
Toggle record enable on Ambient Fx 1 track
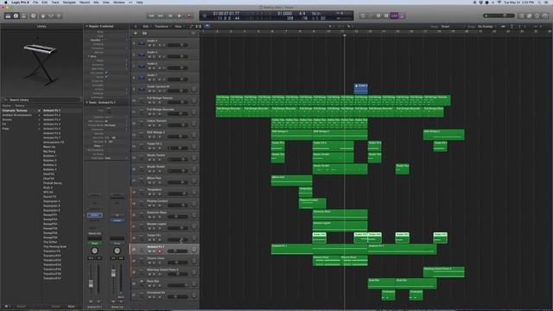coord(159,251)
